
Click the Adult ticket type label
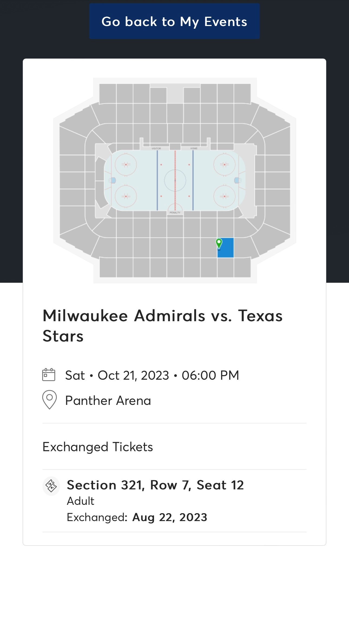(x=80, y=501)
